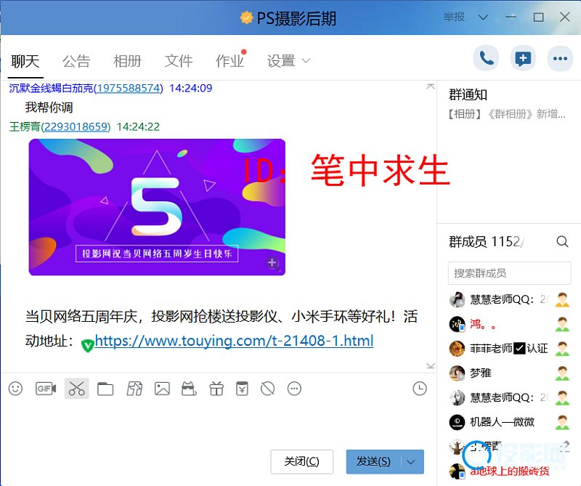Open the send file folder icon

[105, 389]
